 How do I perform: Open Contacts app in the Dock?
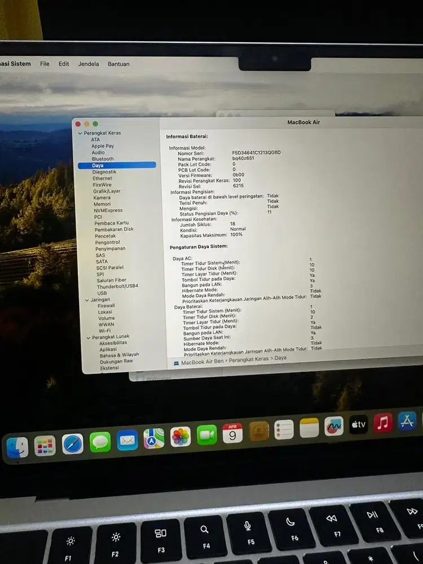coord(259,431)
